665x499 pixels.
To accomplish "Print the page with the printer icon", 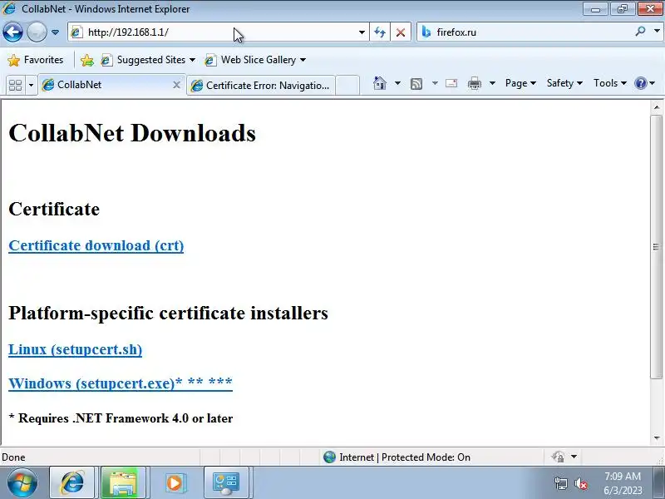I will (x=474, y=84).
